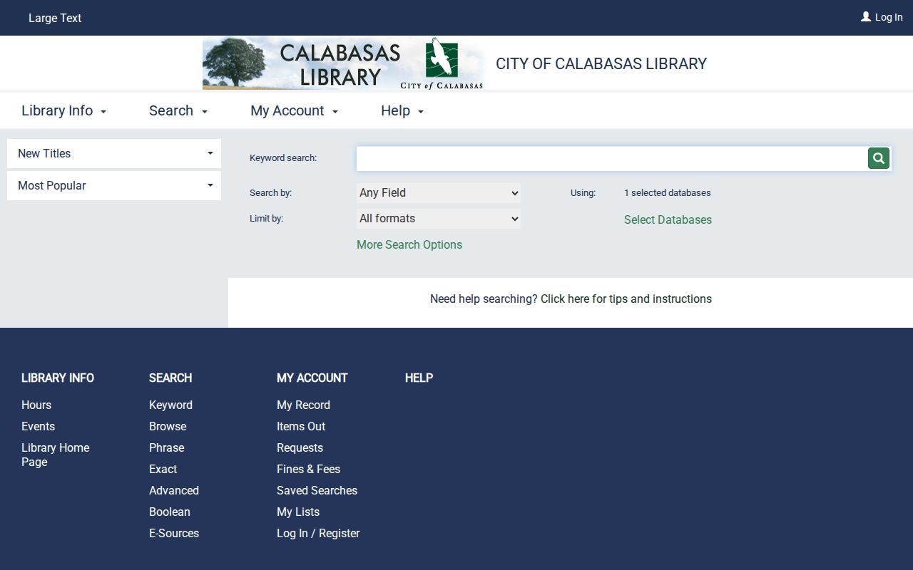The width and height of the screenshot is (913, 570).
Task: Open the Limit by All formats dropdown
Action: [439, 219]
